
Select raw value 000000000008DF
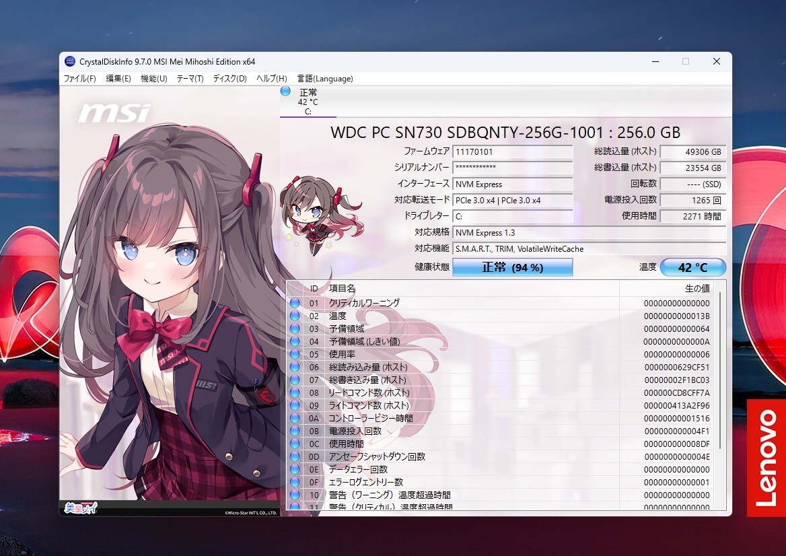pos(677,444)
